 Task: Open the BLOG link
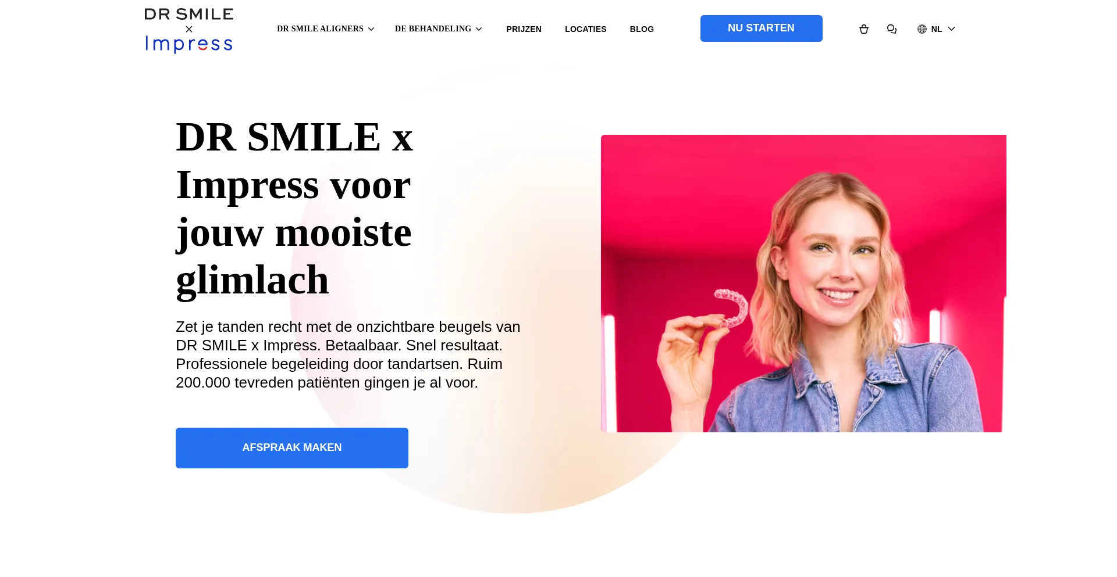click(642, 29)
